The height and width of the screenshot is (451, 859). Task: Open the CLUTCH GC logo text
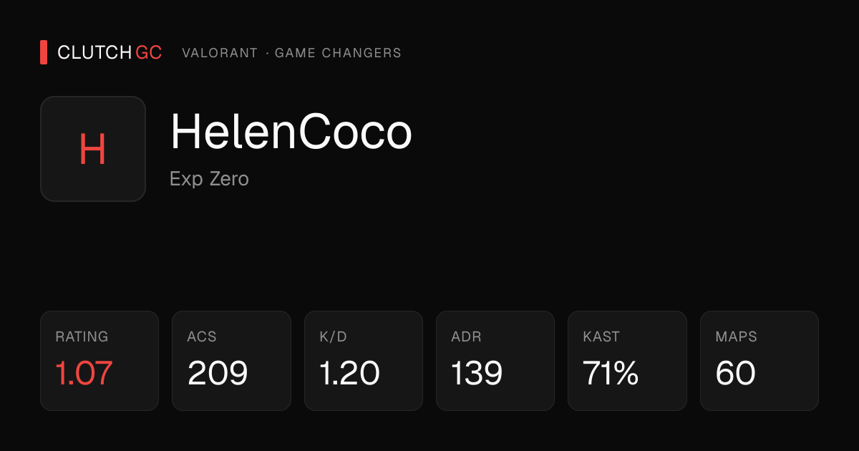click(110, 52)
